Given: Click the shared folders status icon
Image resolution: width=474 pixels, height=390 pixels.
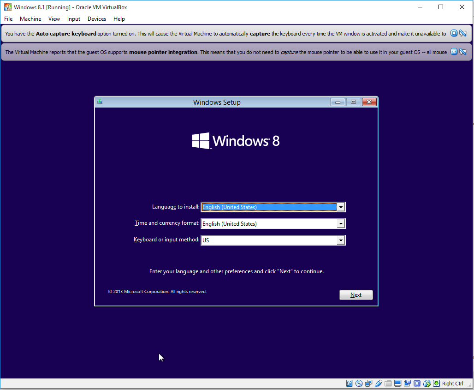Looking at the screenshot, I should [x=388, y=383].
